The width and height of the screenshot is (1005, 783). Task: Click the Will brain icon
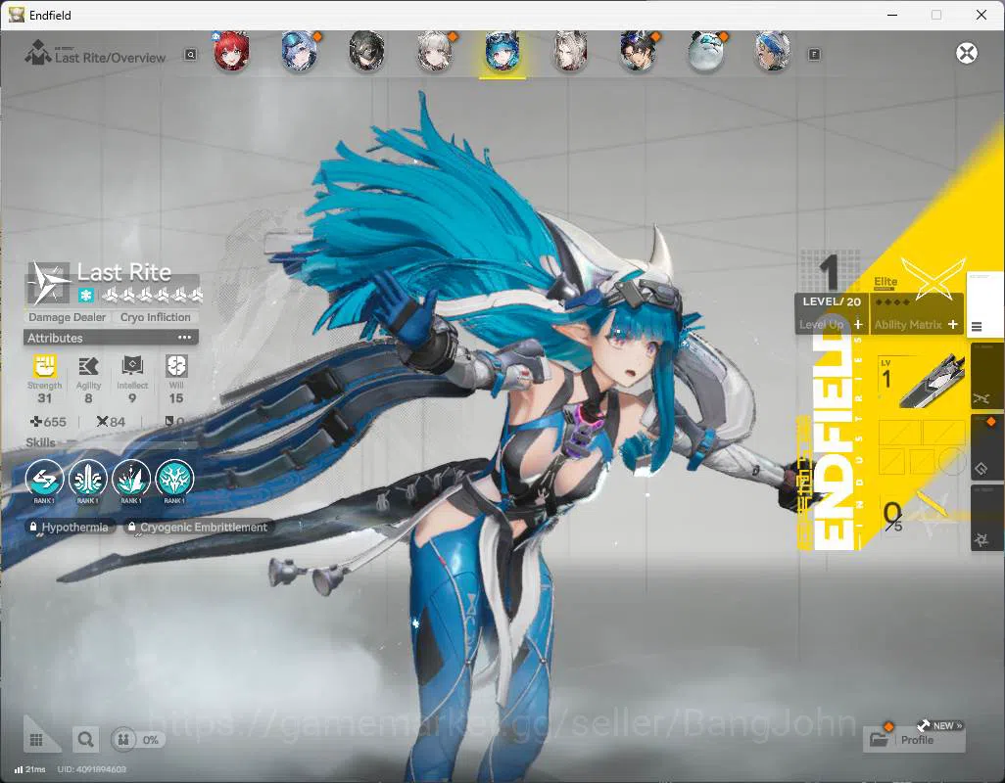176,367
